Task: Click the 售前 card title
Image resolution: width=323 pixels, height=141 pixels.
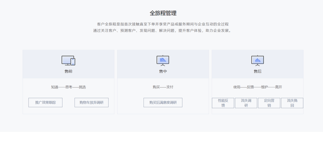Action: 68,71
